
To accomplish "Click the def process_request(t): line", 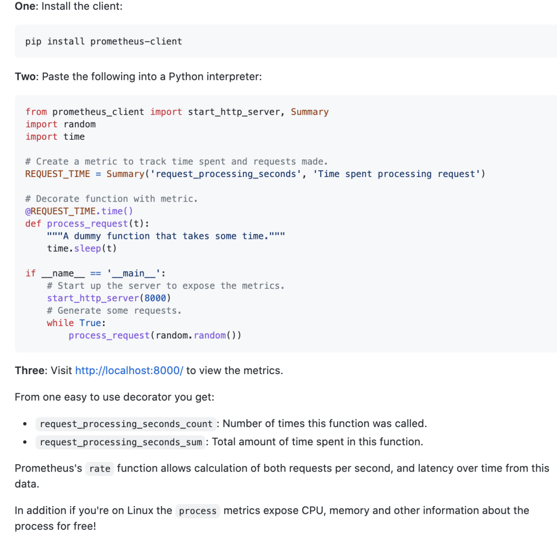I will 87,223.
